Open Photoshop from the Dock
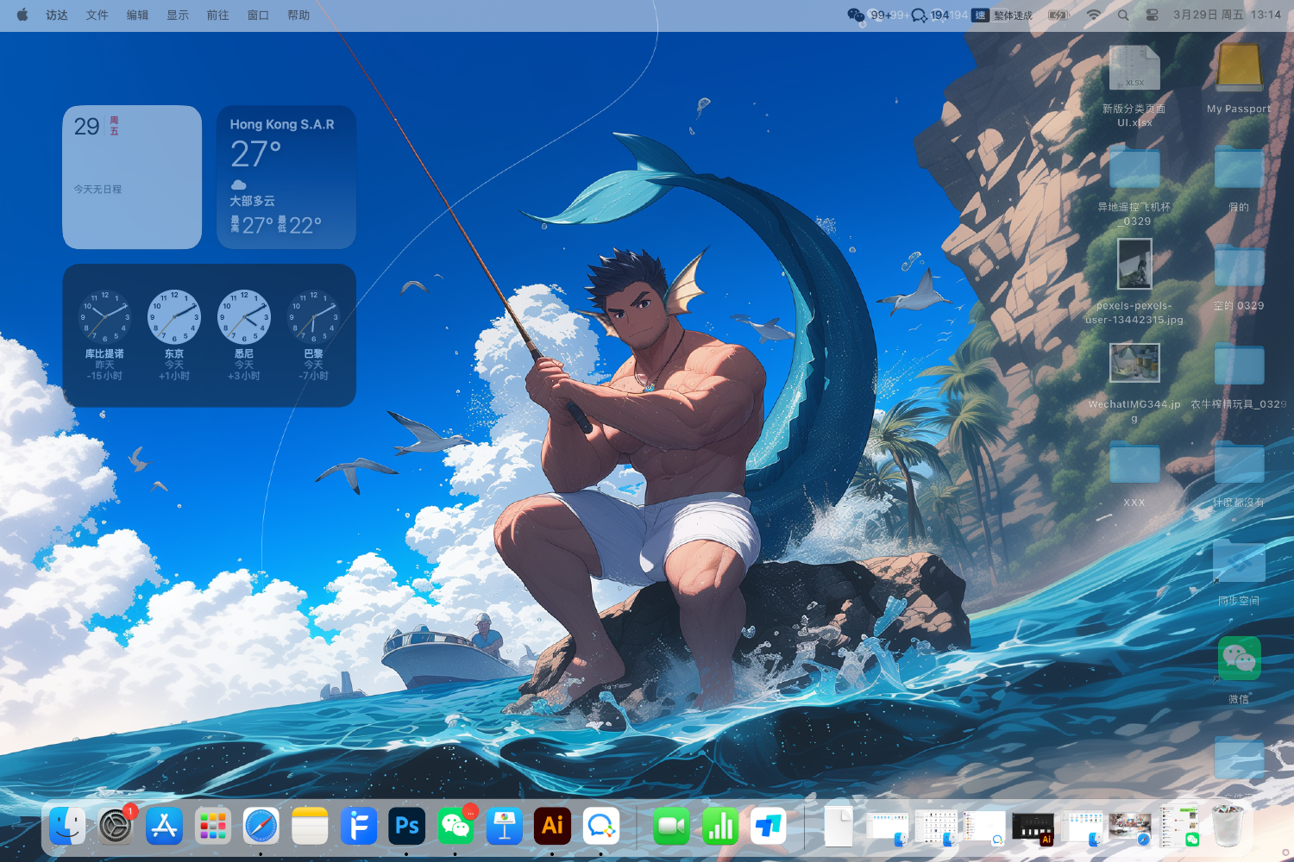 tap(406, 827)
